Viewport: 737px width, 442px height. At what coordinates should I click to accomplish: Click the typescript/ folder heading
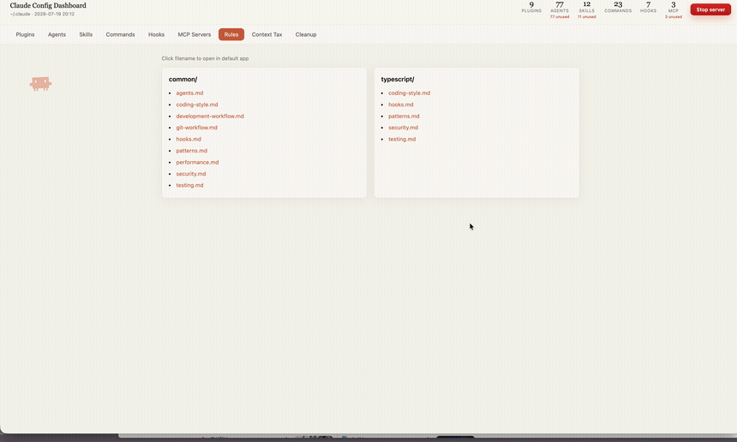click(x=398, y=80)
